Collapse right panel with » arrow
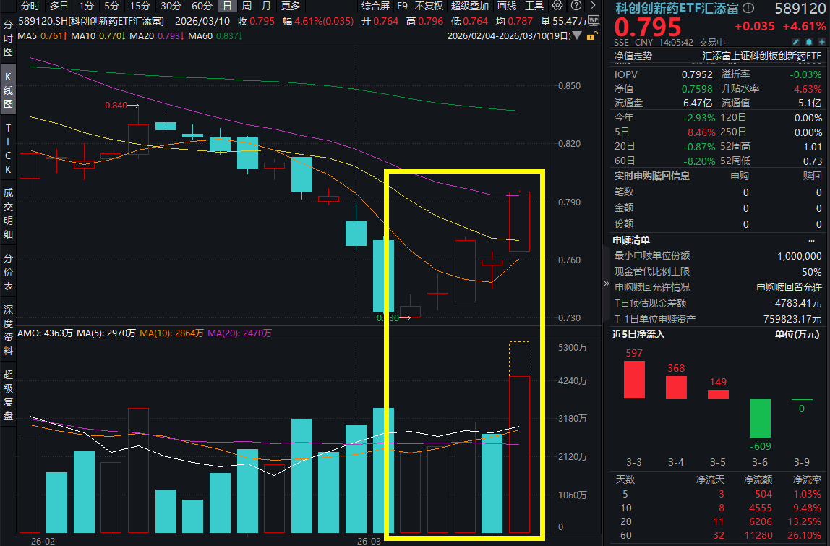The height and width of the screenshot is (546, 830). (x=606, y=284)
